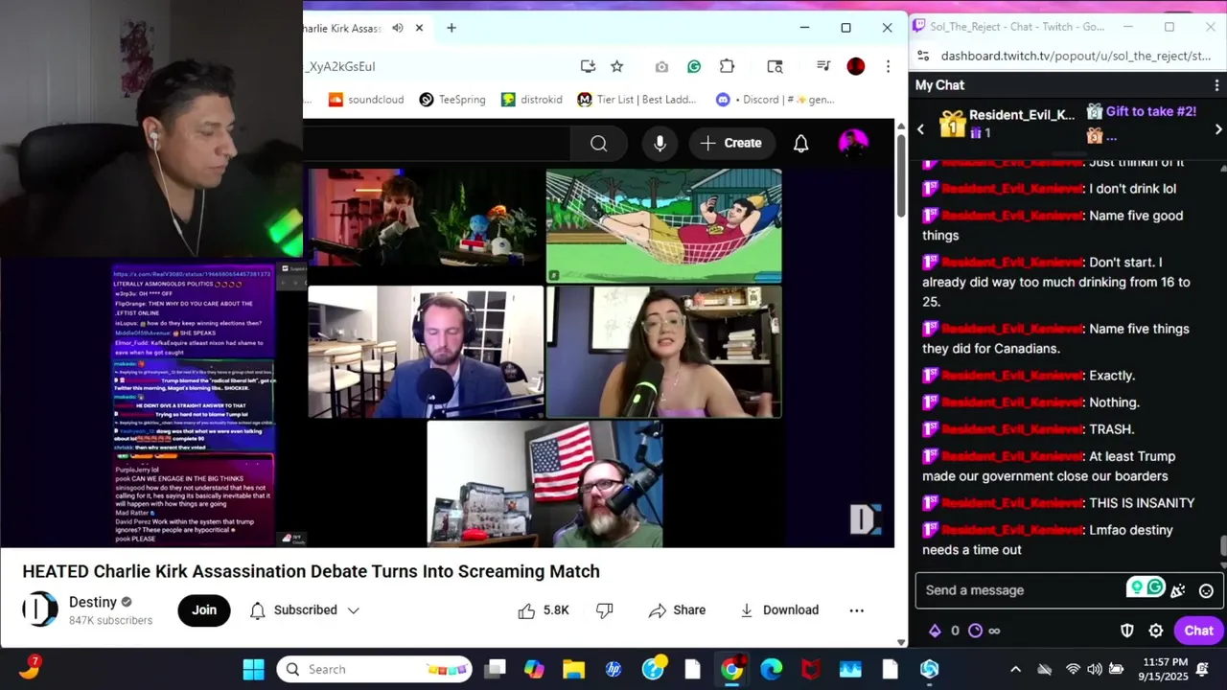
Task: Open the Twitch emote picker smiley
Action: tap(1206, 590)
